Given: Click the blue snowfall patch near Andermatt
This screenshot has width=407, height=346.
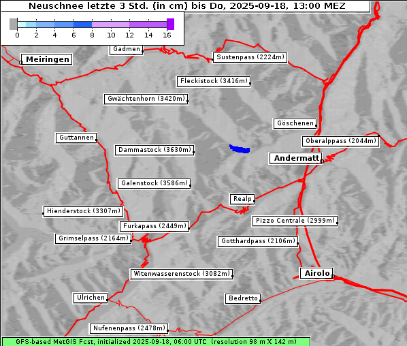Looking at the screenshot, I should click(x=240, y=149).
